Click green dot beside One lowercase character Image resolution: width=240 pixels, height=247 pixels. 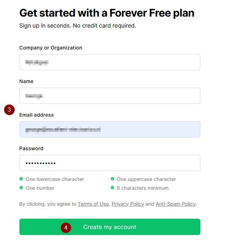point(21,179)
